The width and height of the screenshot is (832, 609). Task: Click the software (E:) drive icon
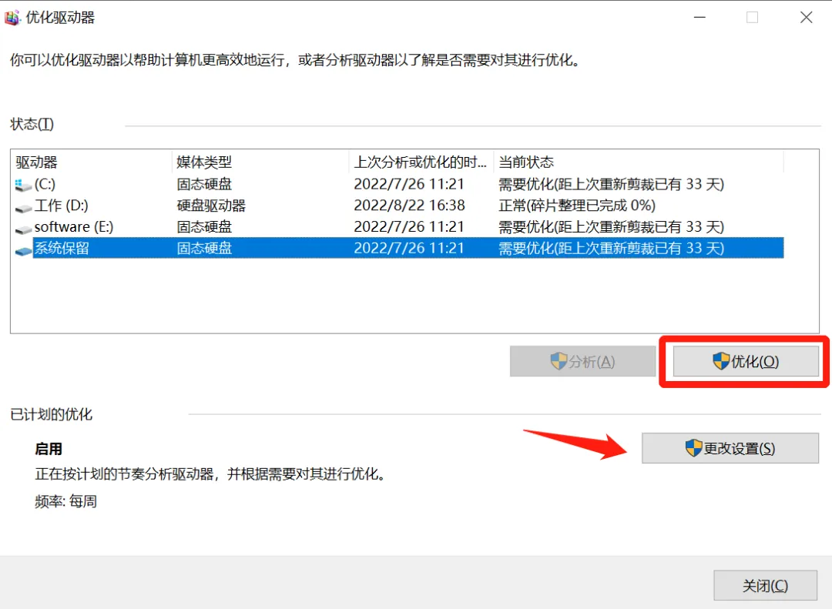pyautogui.click(x=21, y=226)
